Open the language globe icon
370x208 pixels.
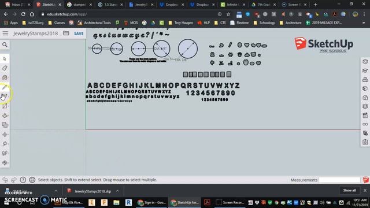point(32,180)
